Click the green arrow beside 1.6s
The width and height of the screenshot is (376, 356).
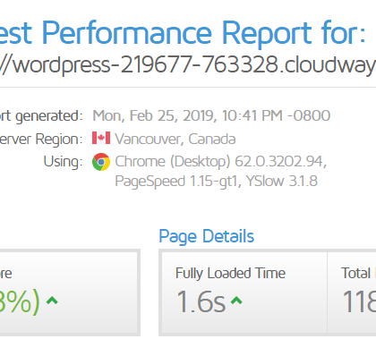tap(236, 301)
